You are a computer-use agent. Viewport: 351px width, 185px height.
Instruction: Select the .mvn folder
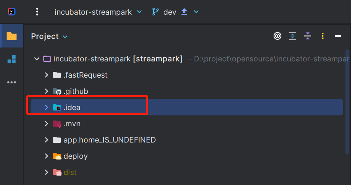click(72, 124)
